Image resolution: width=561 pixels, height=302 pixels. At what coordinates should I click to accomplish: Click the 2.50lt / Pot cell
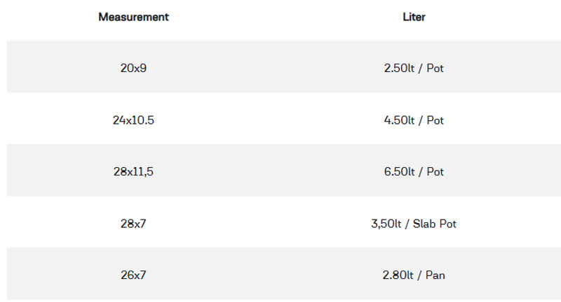coord(414,69)
